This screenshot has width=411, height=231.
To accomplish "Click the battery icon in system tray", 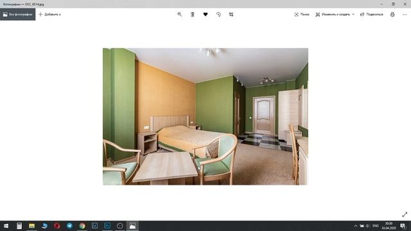I will click(x=362, y=226).
